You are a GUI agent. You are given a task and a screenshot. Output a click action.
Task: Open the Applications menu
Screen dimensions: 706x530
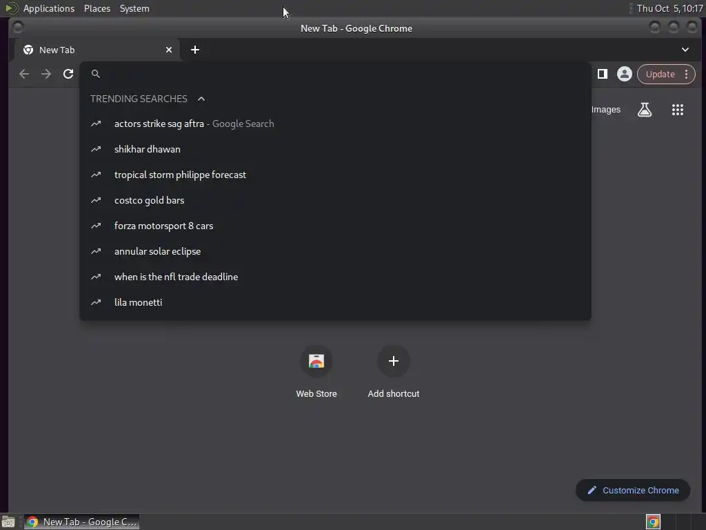49,8
